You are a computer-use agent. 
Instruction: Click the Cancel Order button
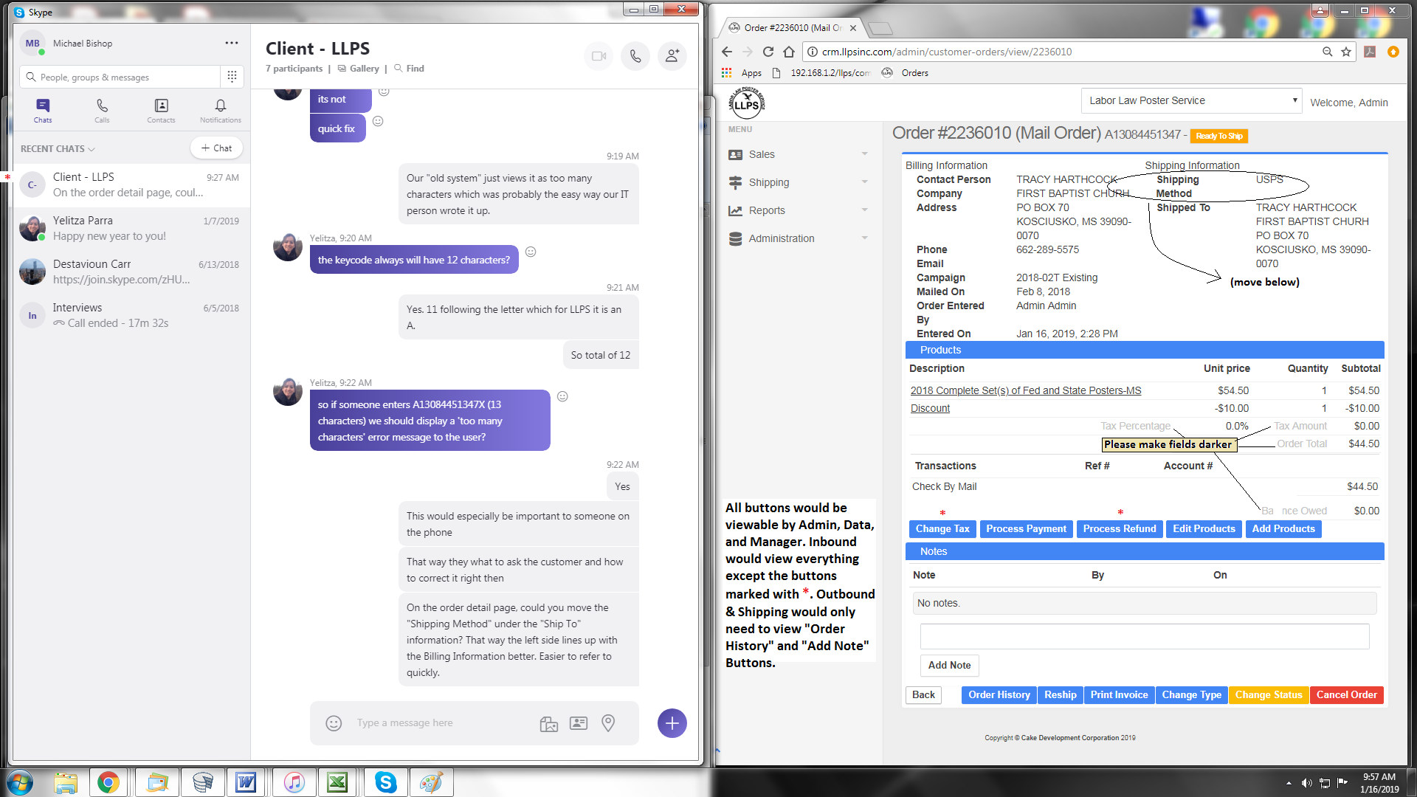(1346, 695)
